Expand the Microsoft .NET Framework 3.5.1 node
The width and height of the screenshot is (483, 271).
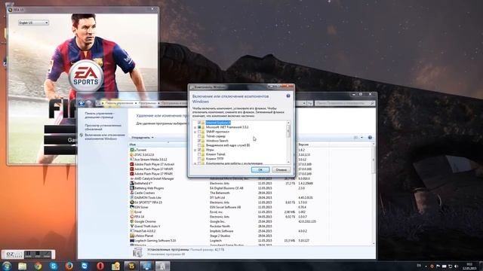click(x=195, y=127)
